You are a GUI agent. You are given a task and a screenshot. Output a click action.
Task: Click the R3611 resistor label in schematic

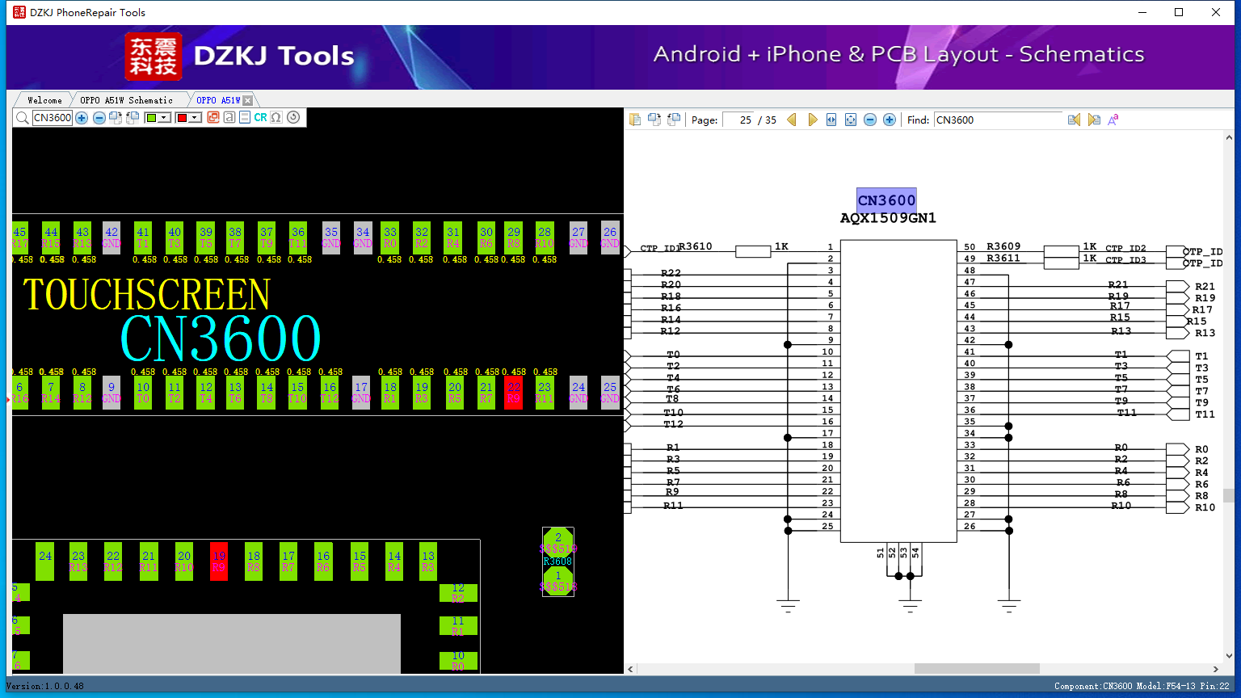point(1003,259)
